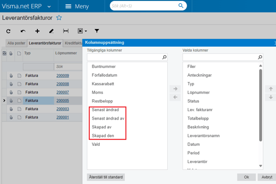
Task: Open invoice link 200003
Action: tap(63, 109)
